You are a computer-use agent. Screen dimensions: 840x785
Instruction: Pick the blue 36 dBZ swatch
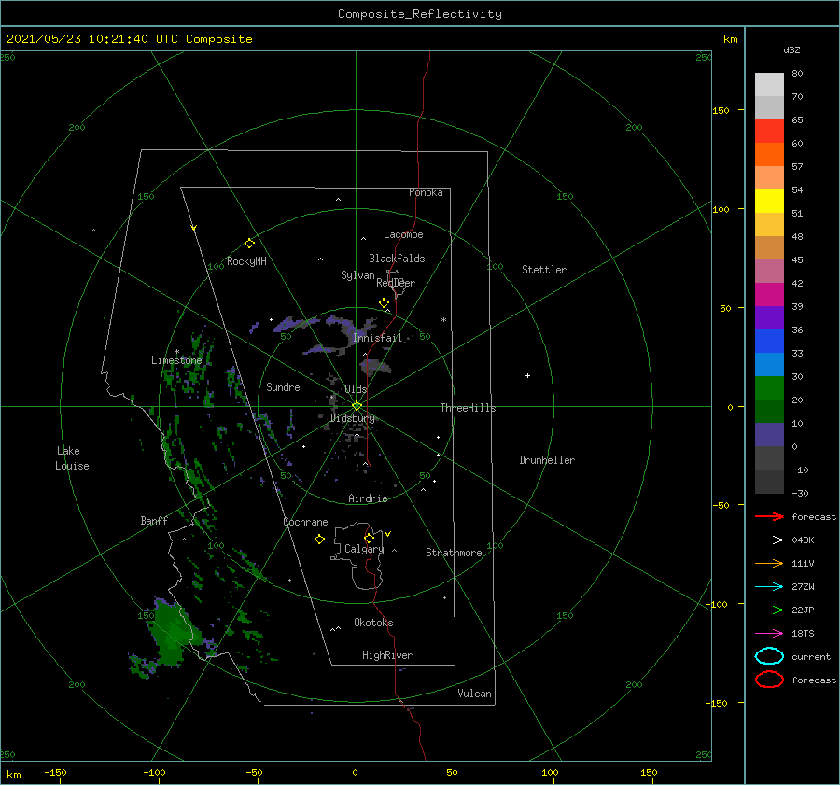pyautogui.click(x=769, y=342)
